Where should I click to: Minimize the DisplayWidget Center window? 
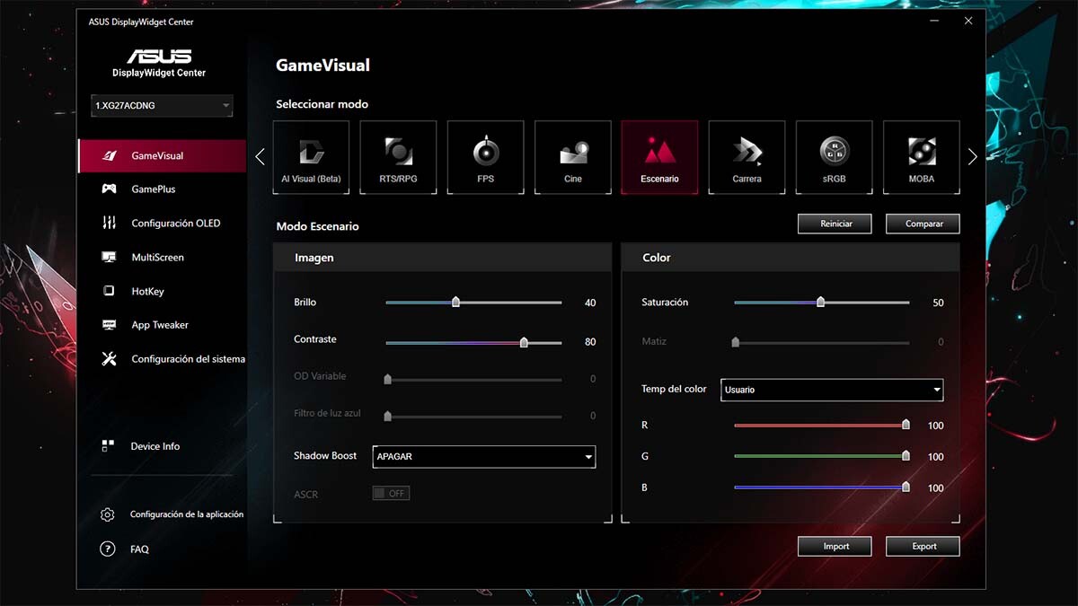pos(936,21)
